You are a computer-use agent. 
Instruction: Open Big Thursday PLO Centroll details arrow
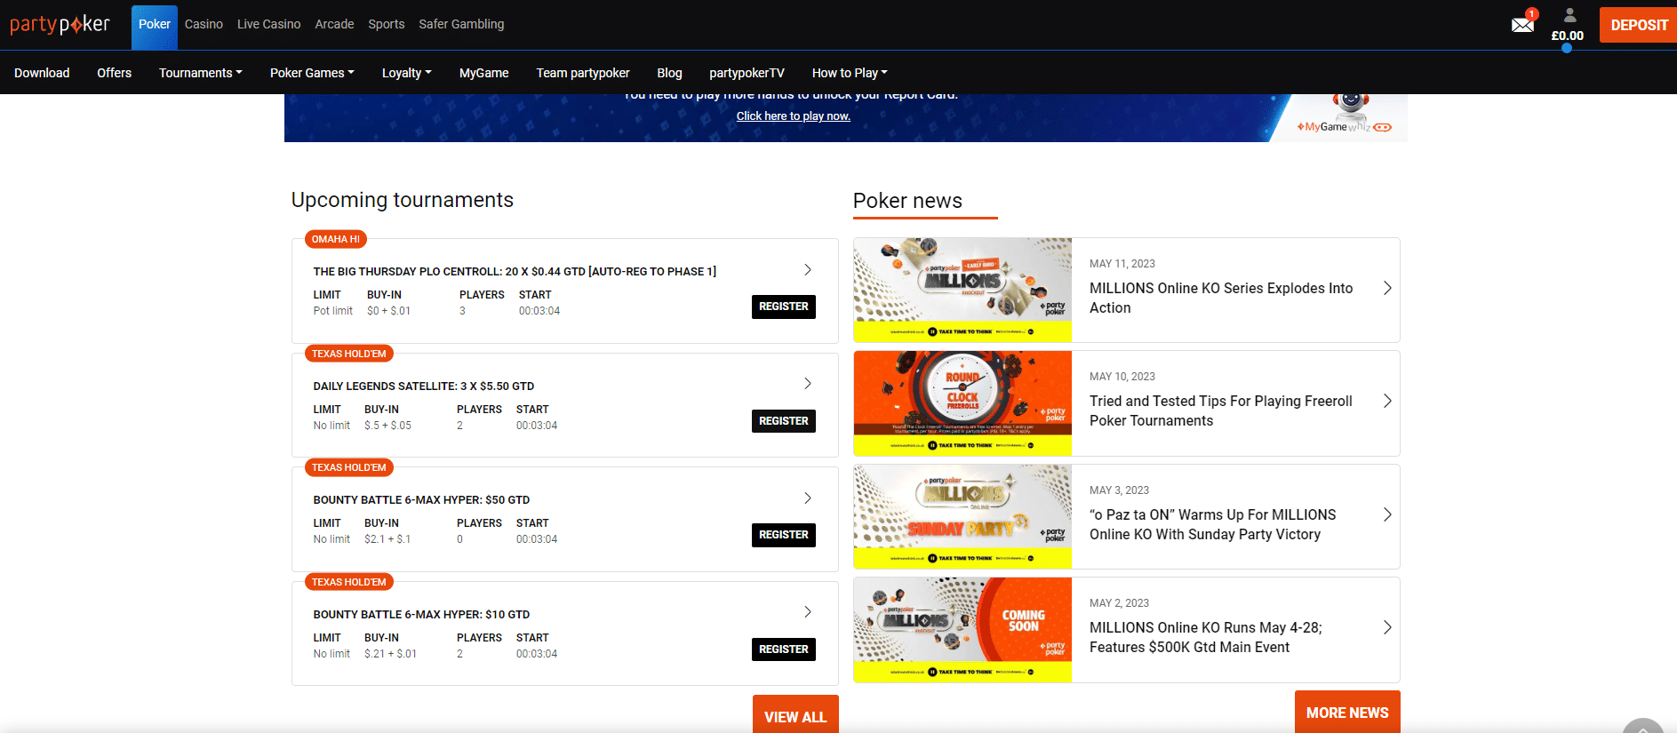pyautogui.click(x=808, y=270)
